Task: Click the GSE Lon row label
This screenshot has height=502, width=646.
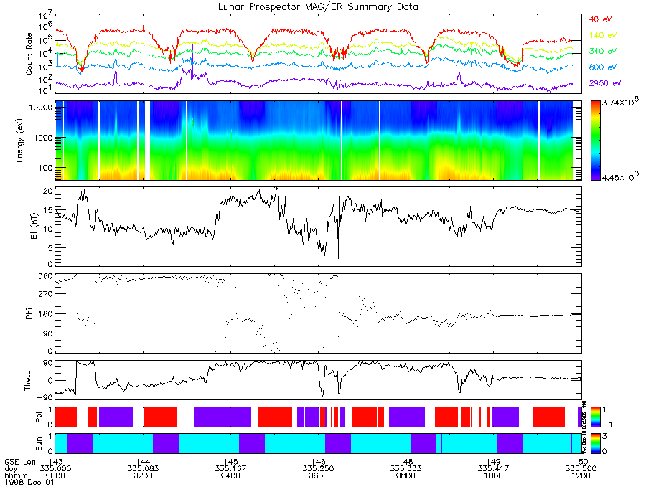Action: point(20,462)
